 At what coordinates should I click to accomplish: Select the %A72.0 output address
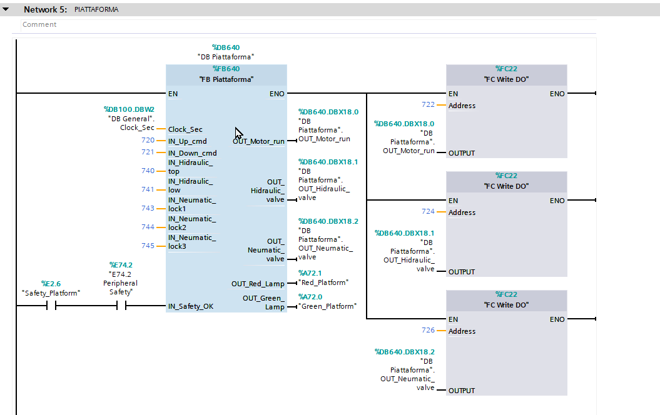310,297
